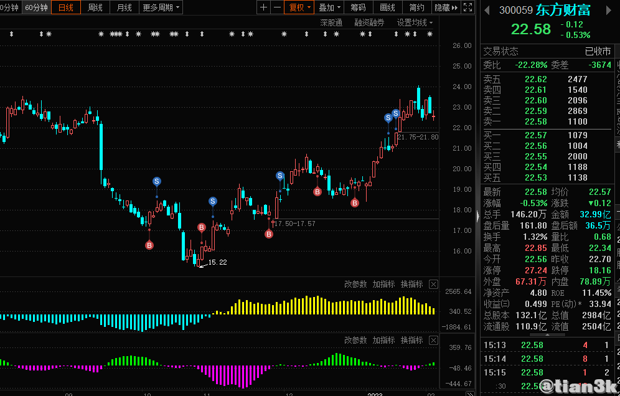The image size is (620, 396).
Task: Click the 委比 value -22.28%
Action: [532, 65]
